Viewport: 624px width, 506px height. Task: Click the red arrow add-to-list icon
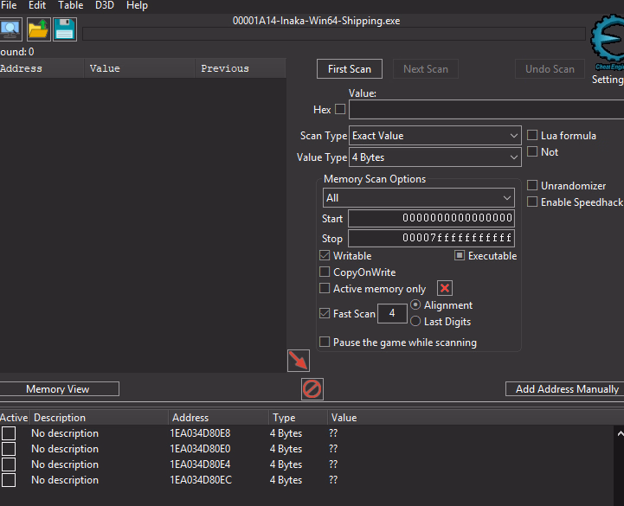(298, 361)
